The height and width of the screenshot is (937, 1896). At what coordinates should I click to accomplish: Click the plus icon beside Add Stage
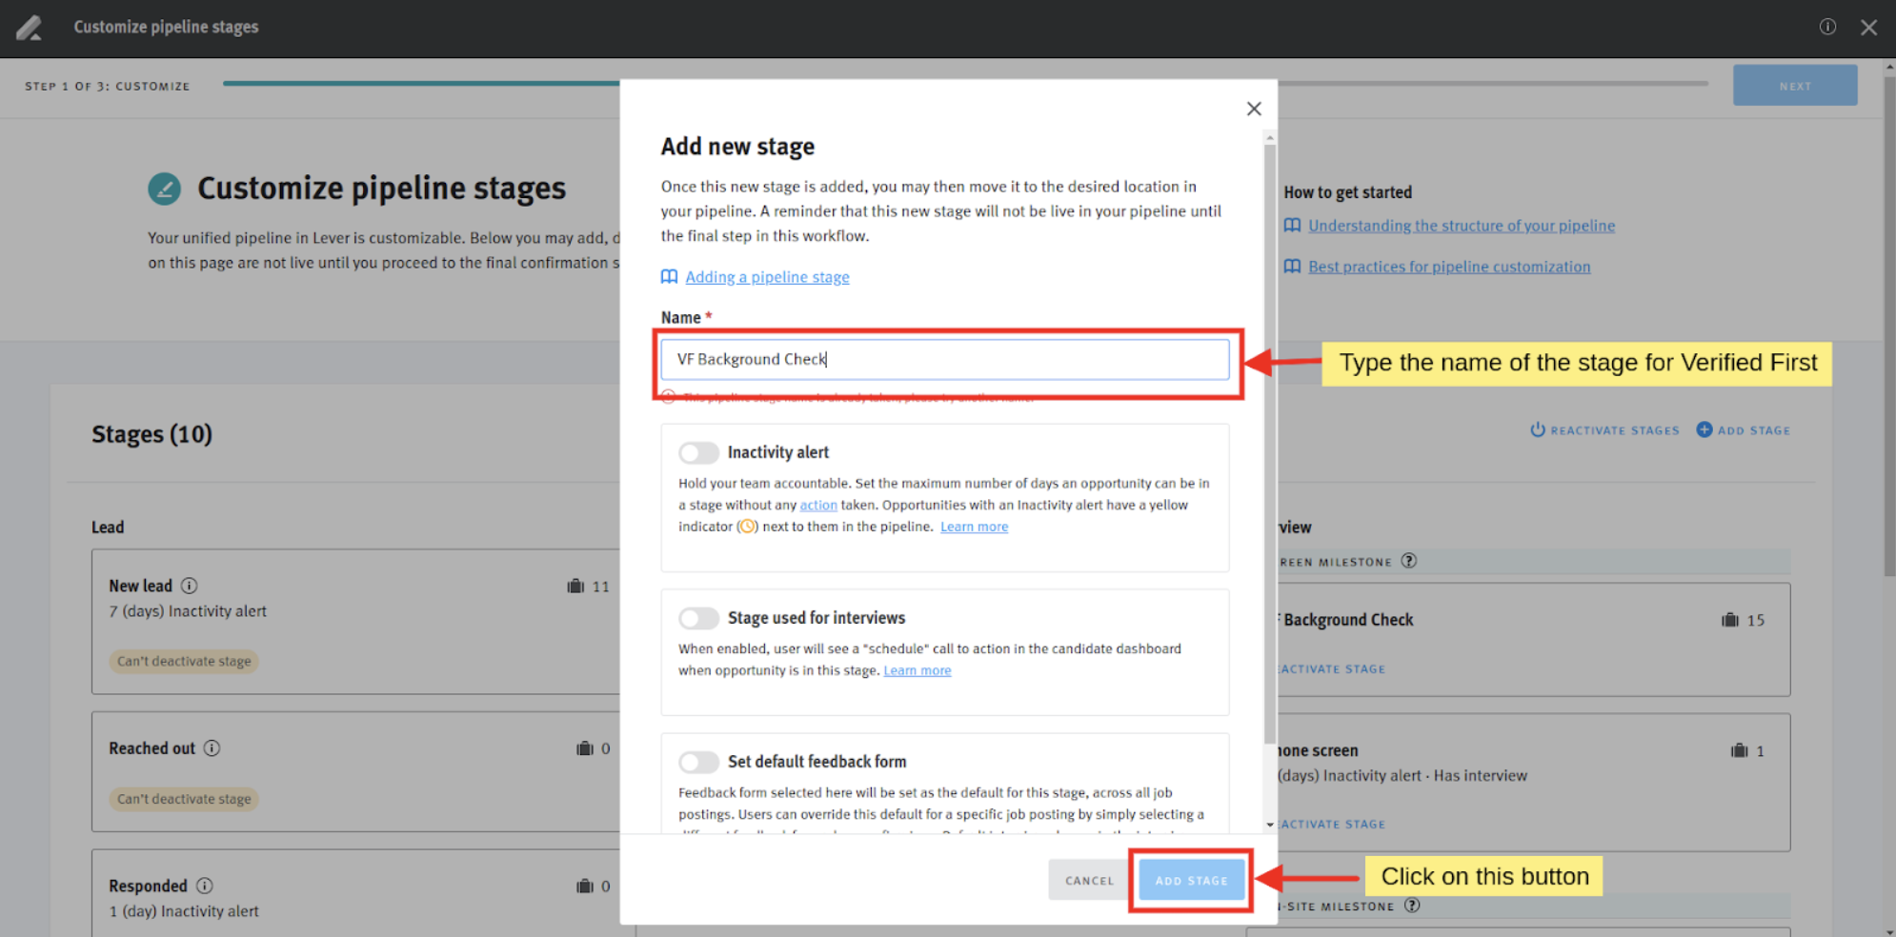[x=1704, y=429]
